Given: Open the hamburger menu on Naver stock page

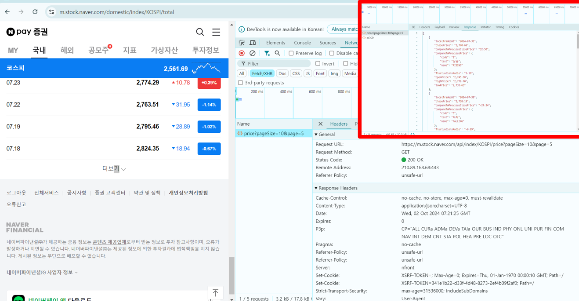Looking at the screenshot, I should pos(216,32).
